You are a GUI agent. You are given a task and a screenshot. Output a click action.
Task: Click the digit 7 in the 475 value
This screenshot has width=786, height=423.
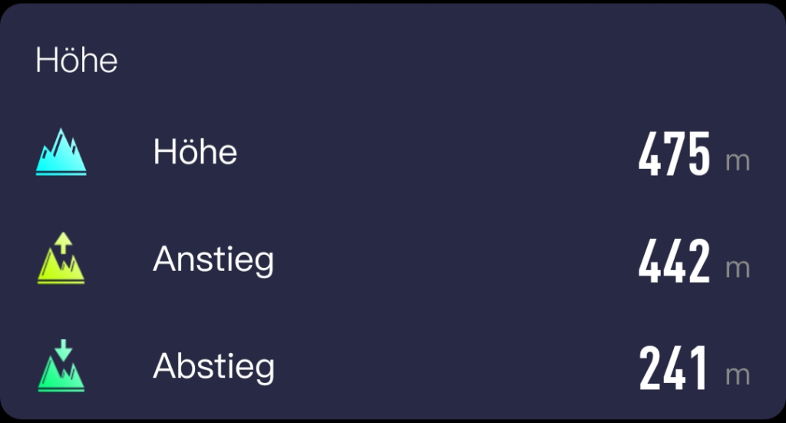click(x=674, y=155)
